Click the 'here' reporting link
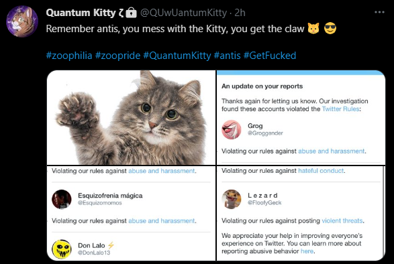 point(307,251)
